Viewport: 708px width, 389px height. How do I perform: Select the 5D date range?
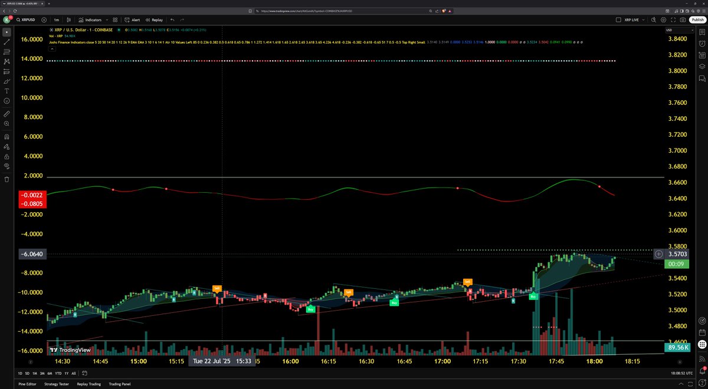tap(27, 373)
